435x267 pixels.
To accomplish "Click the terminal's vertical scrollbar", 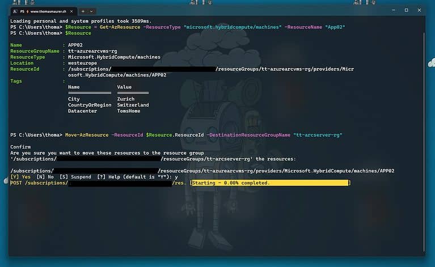I will pyautogui.click(x=424, y=141).
